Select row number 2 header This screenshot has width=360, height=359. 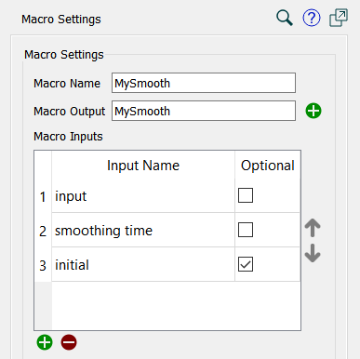coord(43,231)
